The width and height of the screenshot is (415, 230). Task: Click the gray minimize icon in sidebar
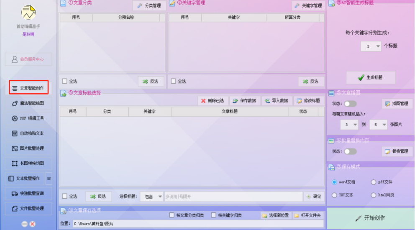(24, 224)
